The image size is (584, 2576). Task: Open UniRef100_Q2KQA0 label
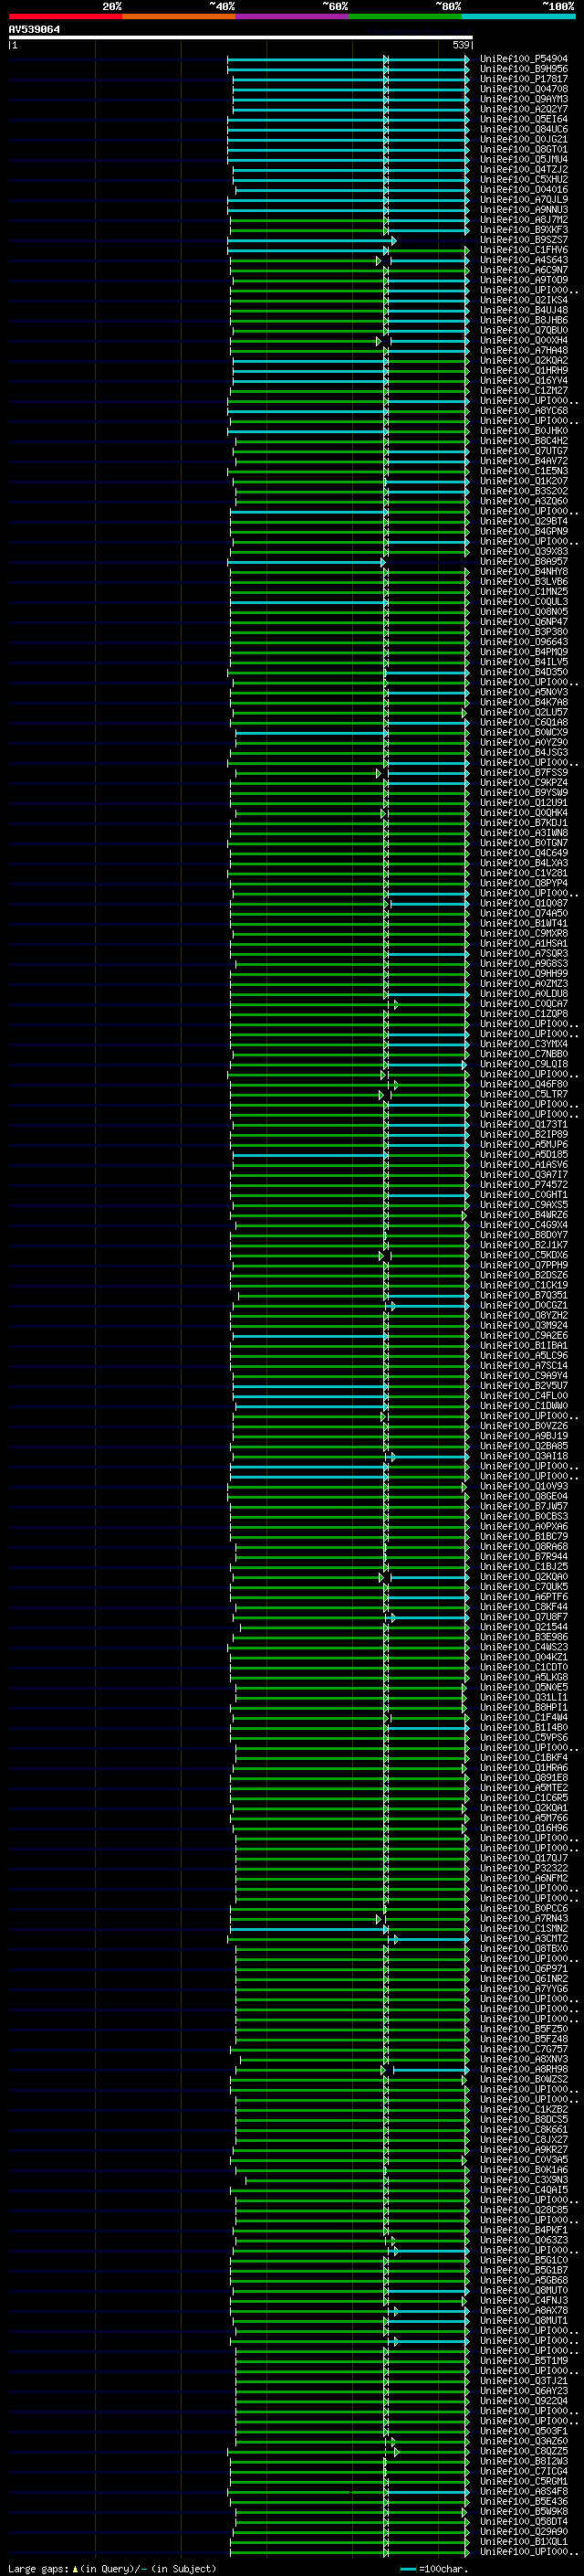524,1577
